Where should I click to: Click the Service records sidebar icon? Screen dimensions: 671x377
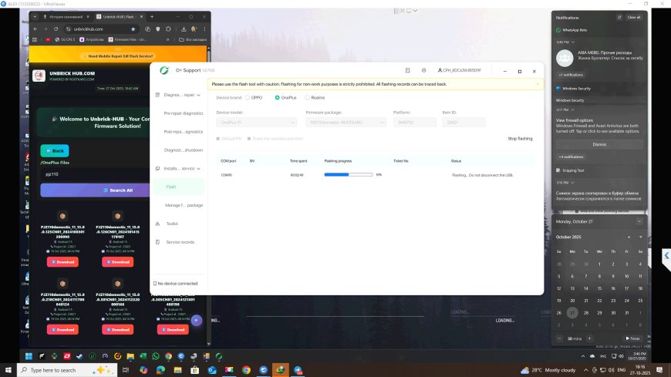[157, 242]
